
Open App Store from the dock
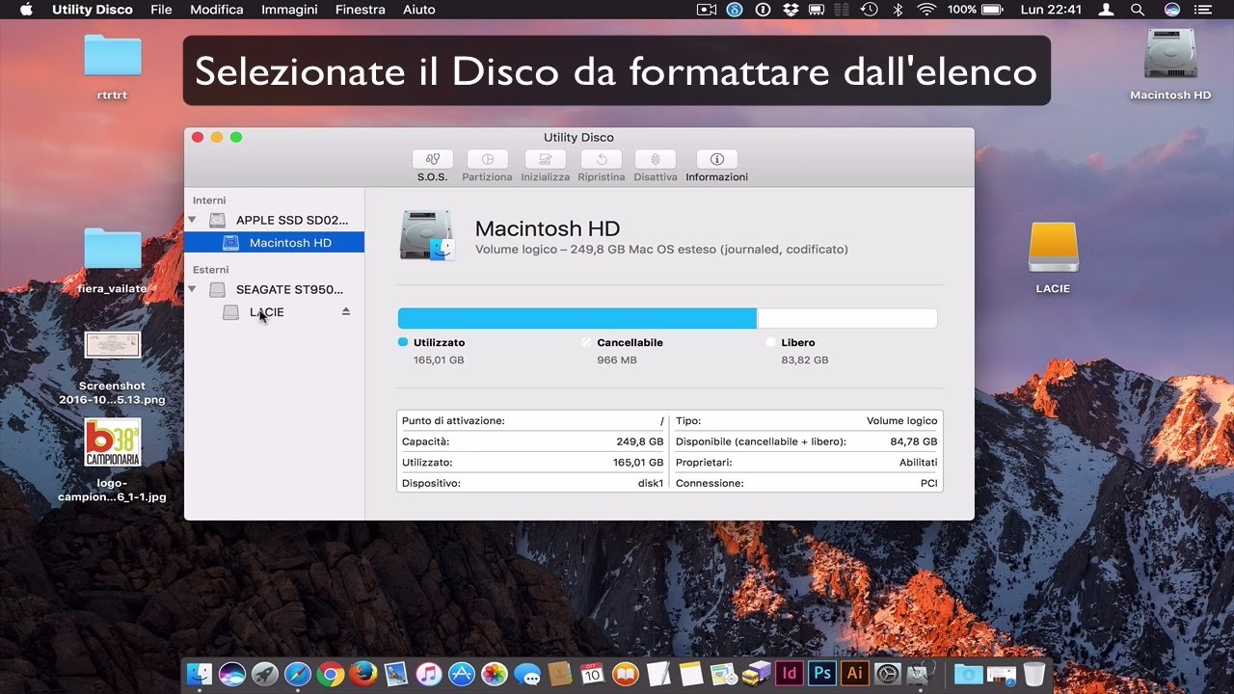[462, 673]
